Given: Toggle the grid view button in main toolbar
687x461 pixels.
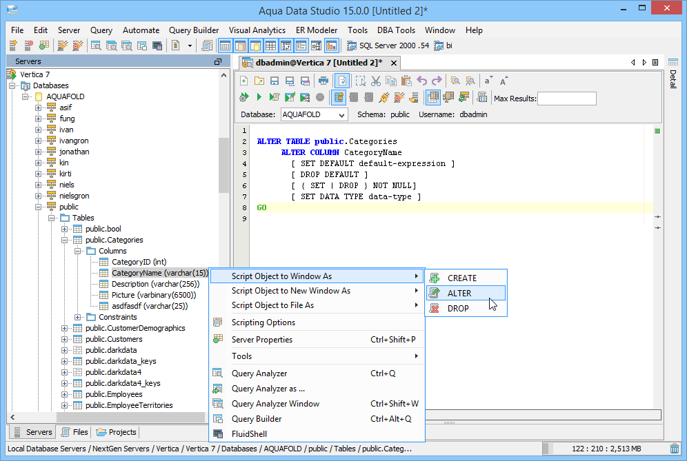Looking at the screenshot, I should click(x=271, y=45).
